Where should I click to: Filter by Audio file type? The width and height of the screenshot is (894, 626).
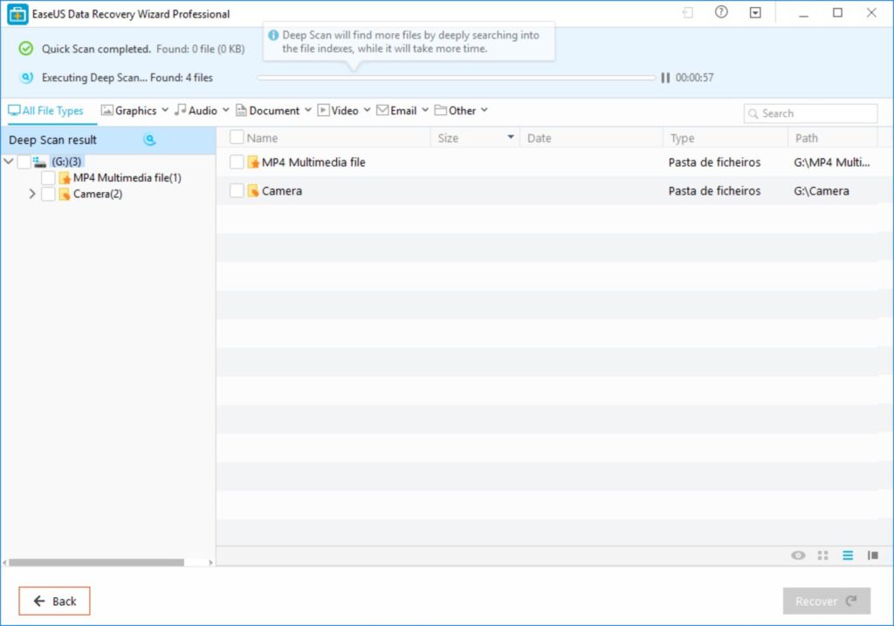[x=196, y=111]
